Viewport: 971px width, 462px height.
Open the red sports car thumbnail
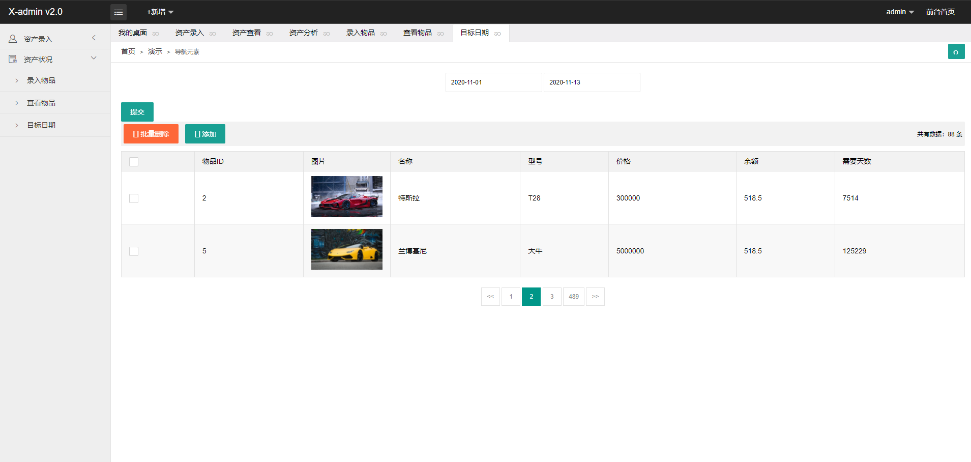(347, 196)
